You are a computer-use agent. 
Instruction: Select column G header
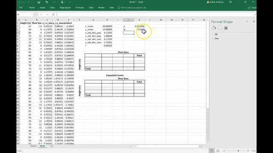point(93,20)
